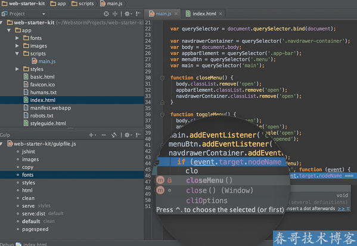This screenshot has width=357, height=246.
Task: Click the typed text clo in the editor
Action: pos(192,171)
